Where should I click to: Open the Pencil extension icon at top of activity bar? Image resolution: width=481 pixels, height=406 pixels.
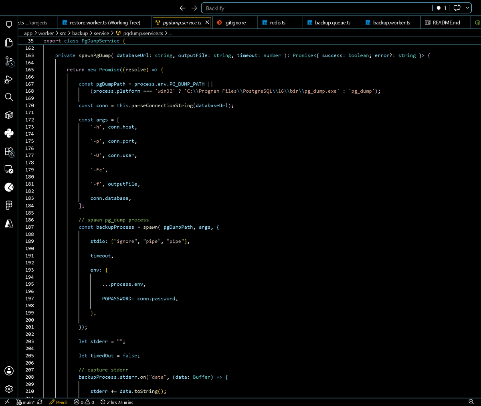pos(9,25)
